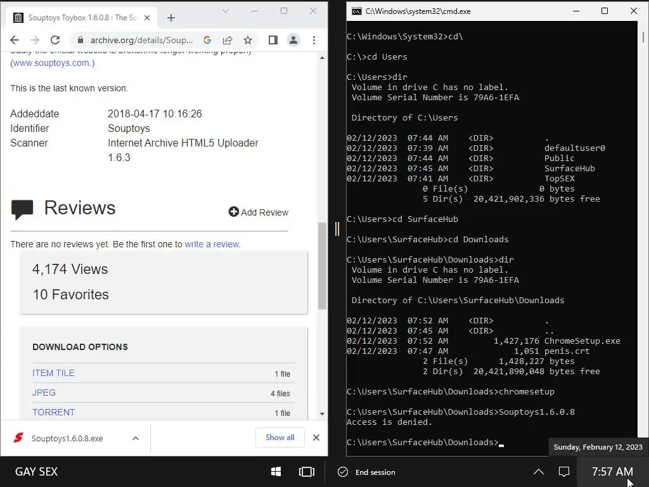The image size is (649, 487).
Task: Open Chrome three-dot menu
Action: 314,40
